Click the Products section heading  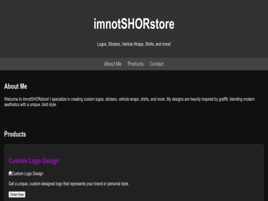click(x=15, y=134)
